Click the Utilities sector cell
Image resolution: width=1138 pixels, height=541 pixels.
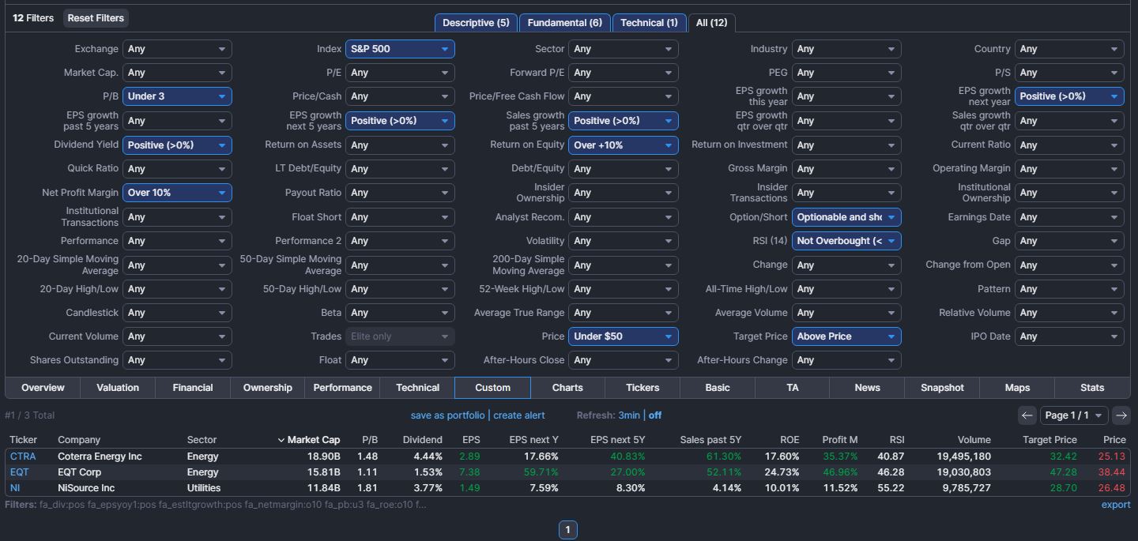click(x=204, y=488)
